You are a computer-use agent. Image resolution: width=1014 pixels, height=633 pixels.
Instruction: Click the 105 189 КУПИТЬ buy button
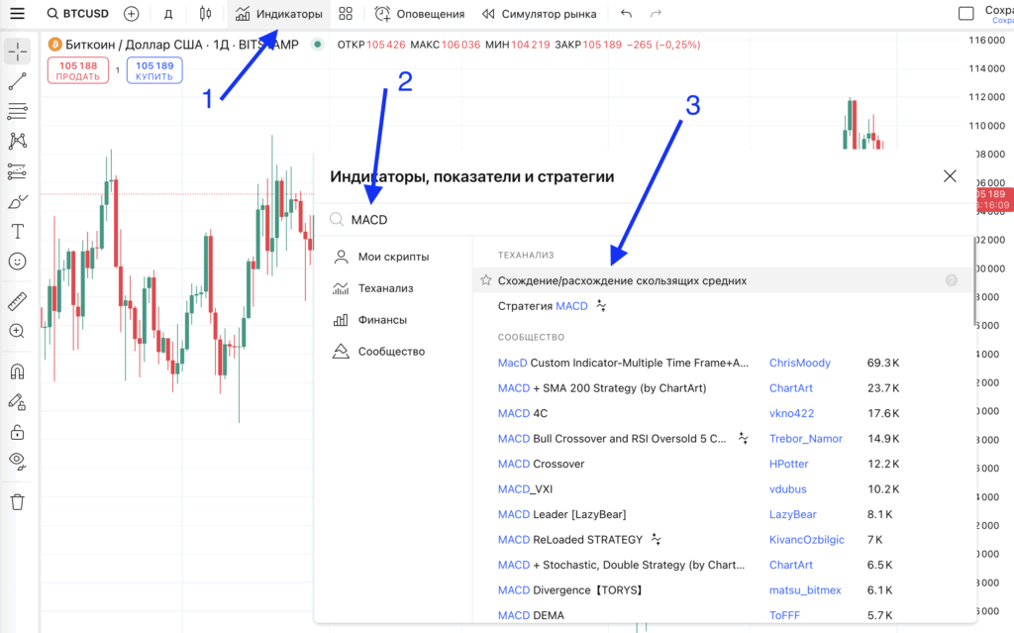pos(154,70)
